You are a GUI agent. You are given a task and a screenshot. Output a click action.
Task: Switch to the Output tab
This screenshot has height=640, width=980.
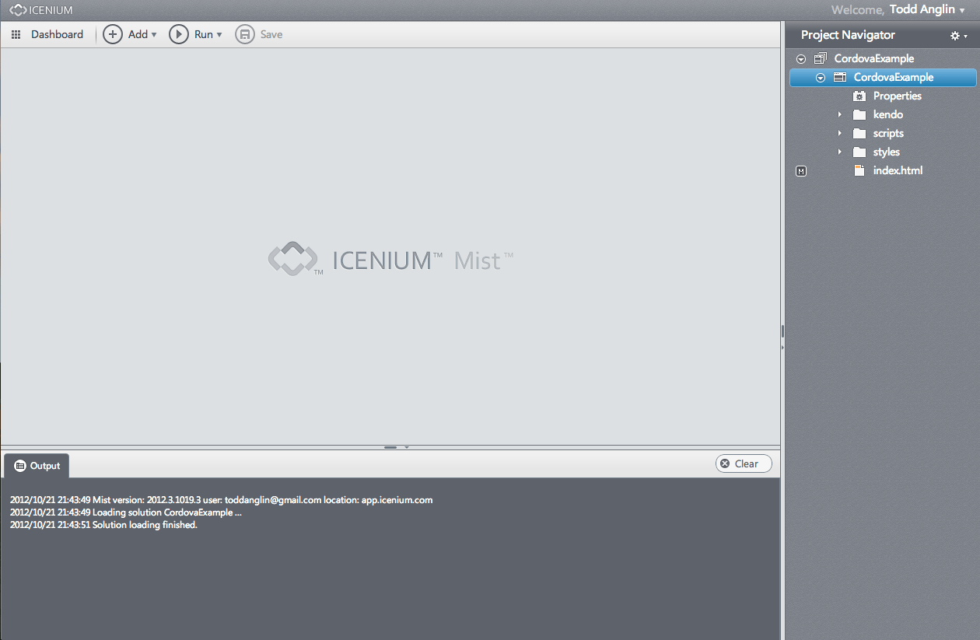(x=37, y=466)
